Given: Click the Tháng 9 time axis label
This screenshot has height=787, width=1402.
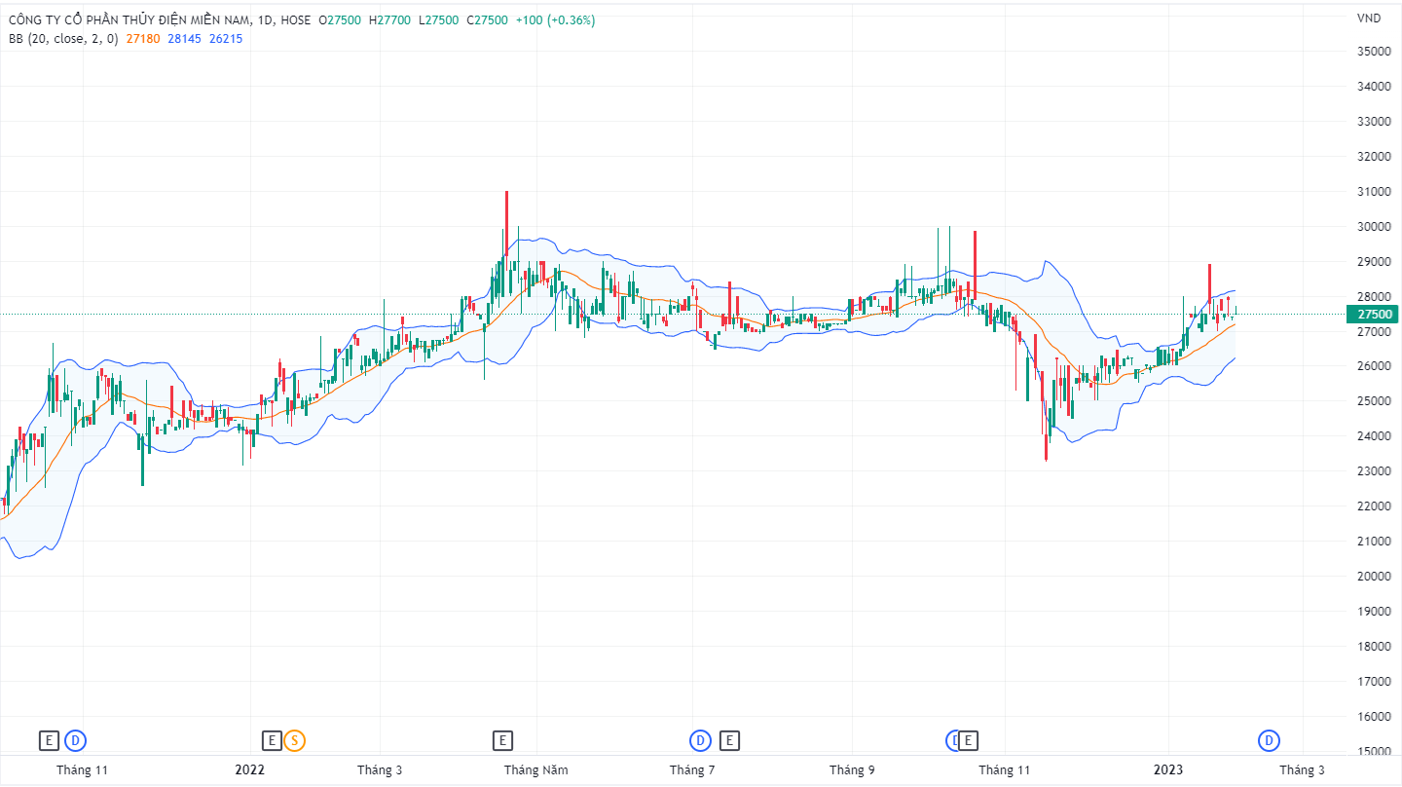Looking at the screenshot, I should [x=852, y=770].
